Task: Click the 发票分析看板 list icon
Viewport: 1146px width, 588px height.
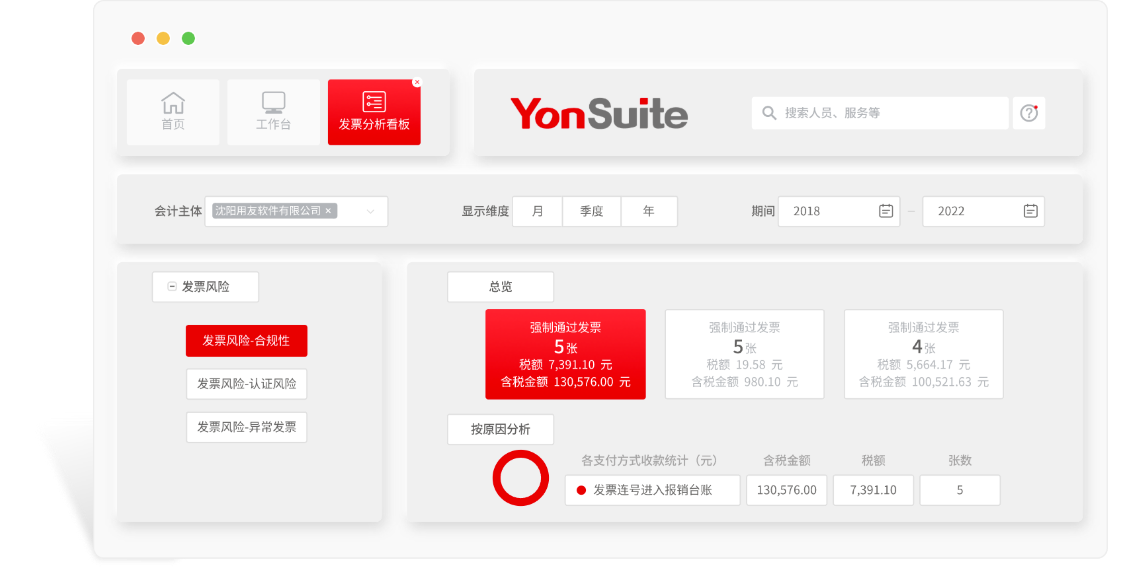Action: click(x=374, y=102)
